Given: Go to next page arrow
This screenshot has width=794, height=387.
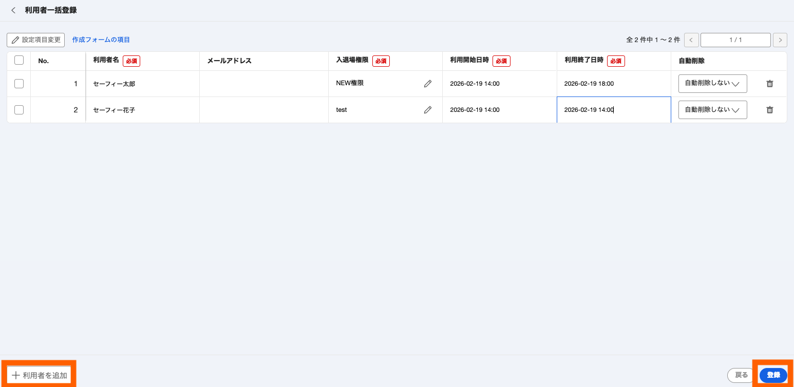Looking at the screenshot, I should click(780, 40).
